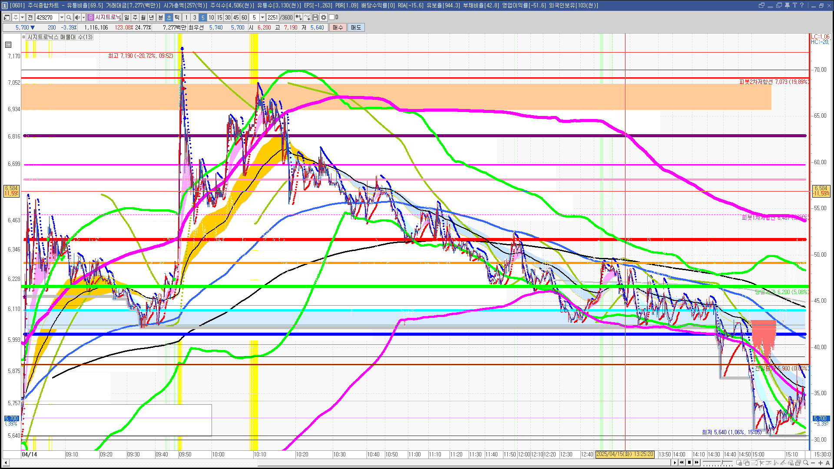Open the 주 market type dropdown arrow

[22, 17]
